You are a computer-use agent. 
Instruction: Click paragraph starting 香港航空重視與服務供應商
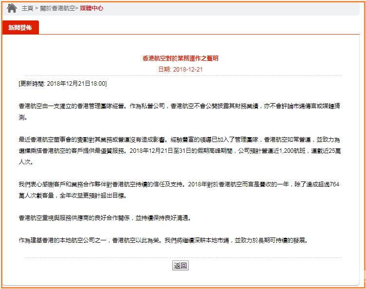pyautogui.click(x=105, y=218)
